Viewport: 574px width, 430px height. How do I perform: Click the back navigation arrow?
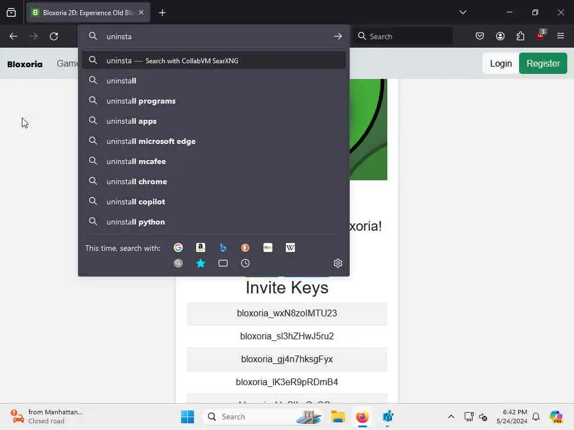(13, 36)
